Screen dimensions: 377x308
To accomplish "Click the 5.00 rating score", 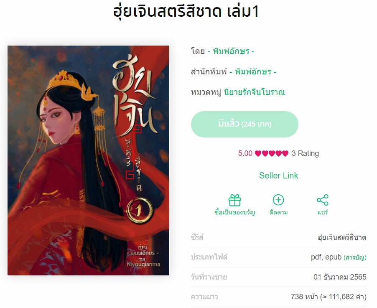I will [x=245, y=153].
